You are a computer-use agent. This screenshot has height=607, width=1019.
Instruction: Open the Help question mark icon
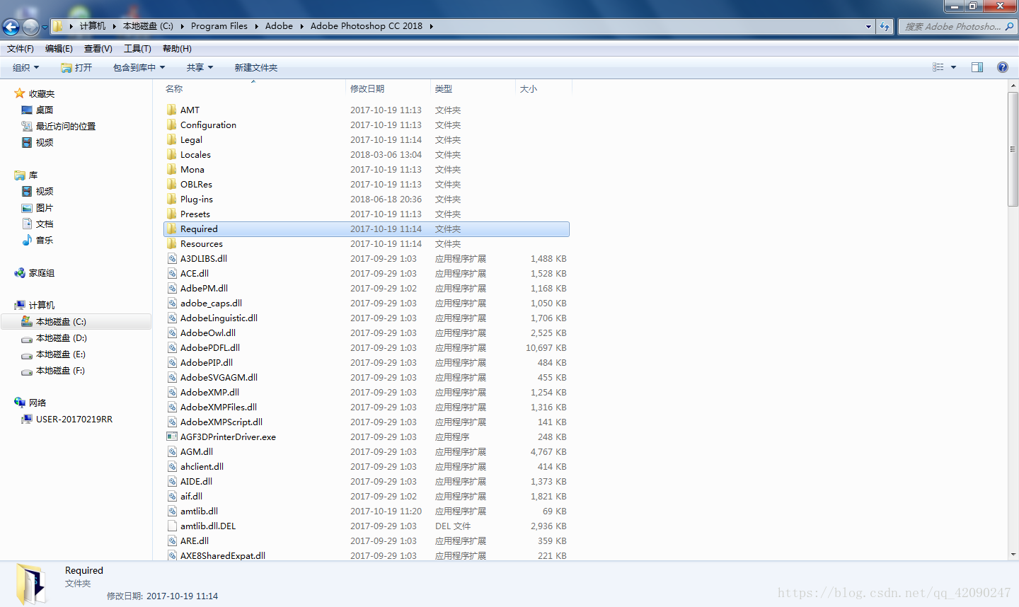pos(1003,67)
